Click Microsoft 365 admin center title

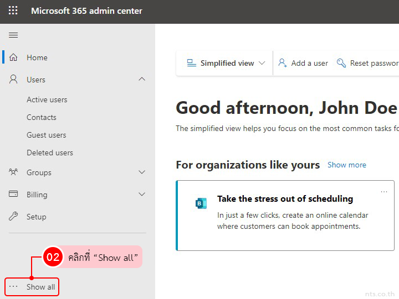tap(86, 11)
